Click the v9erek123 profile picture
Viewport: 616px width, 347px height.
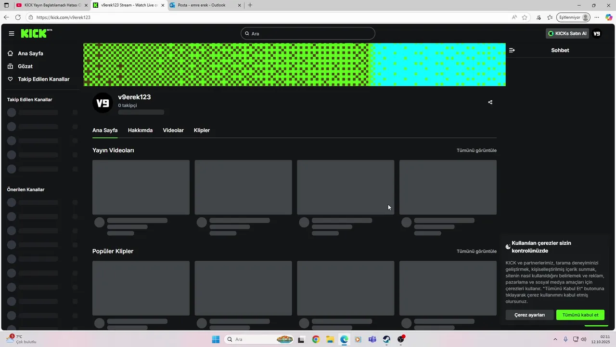click(103, 103)
